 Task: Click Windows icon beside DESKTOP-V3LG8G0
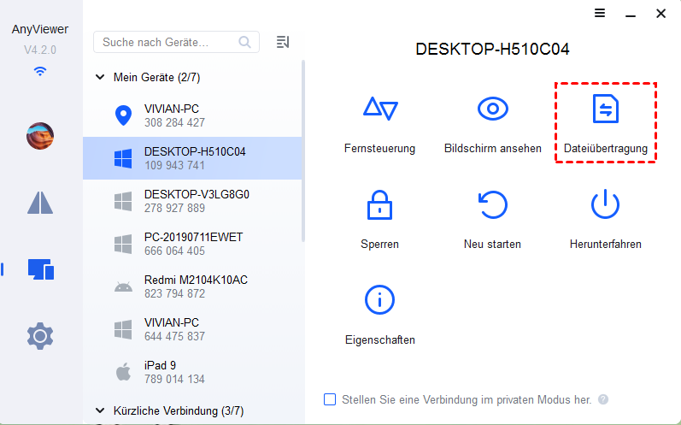(123, 202)
